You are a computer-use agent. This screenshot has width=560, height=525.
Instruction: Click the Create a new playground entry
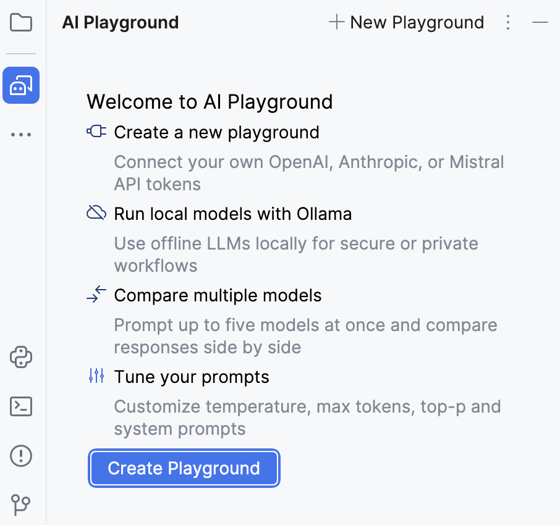click(x=216, y=132)
